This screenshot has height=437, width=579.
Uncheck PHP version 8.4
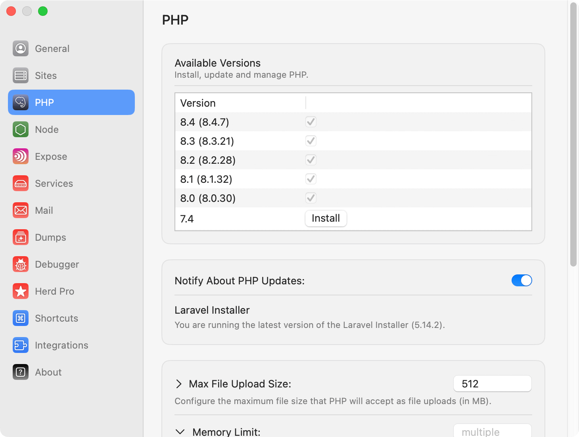click(311, 122)
